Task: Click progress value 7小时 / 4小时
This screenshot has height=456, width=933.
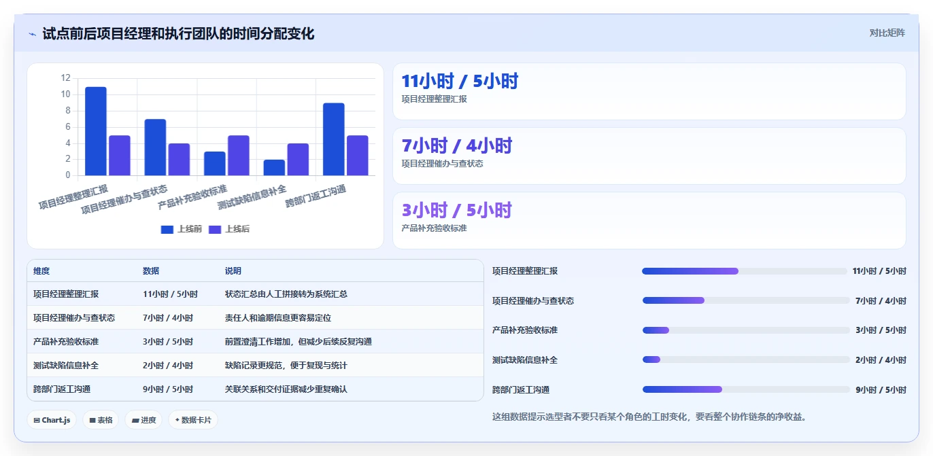Action: (x=881, y=301)
